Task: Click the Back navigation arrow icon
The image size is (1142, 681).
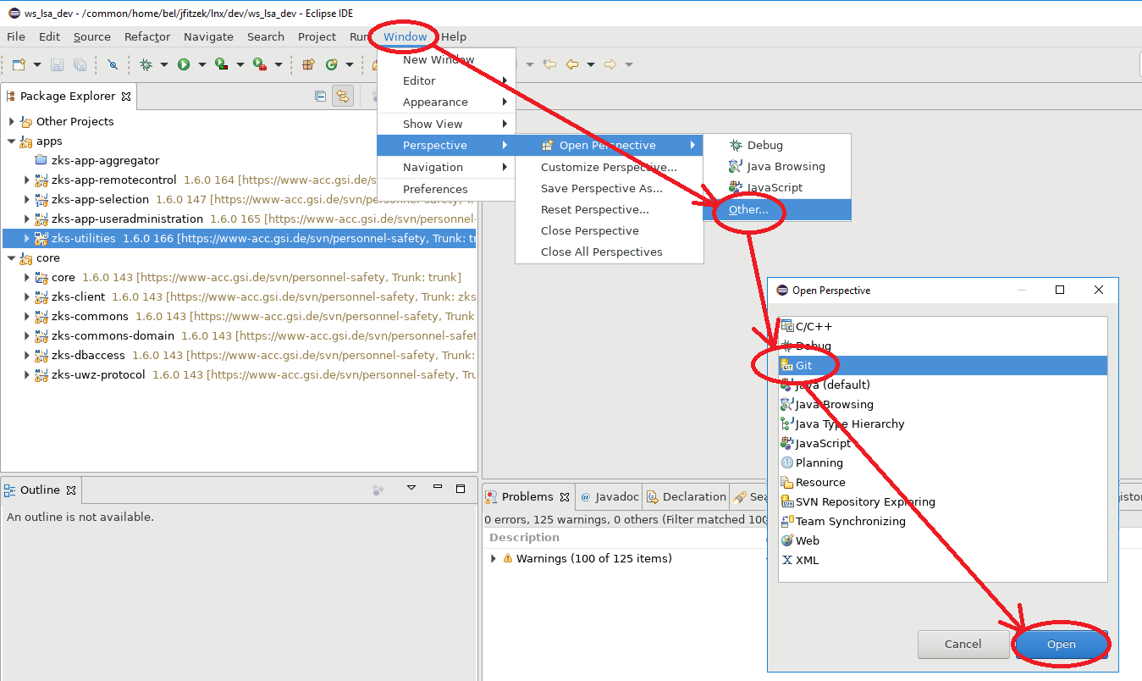Action: [572, 64]
